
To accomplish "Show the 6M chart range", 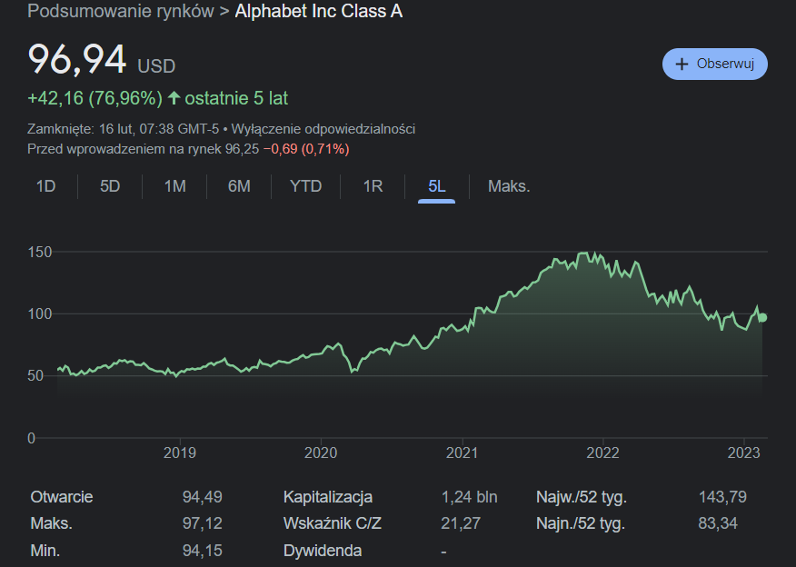I will [x=239, y=186].
